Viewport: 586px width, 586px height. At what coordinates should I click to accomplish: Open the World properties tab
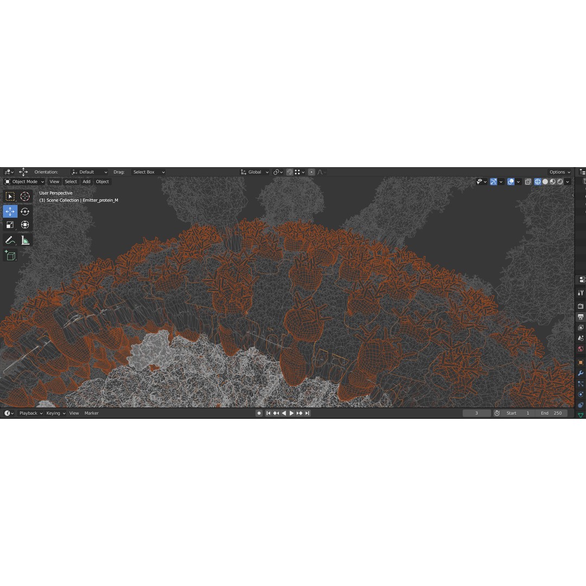[581, 349]
